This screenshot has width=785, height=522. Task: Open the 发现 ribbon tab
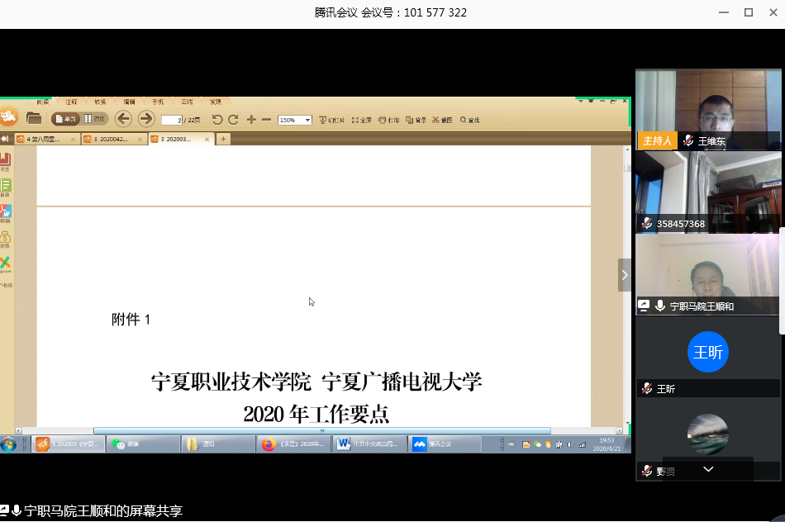click(x=216, y=102)
